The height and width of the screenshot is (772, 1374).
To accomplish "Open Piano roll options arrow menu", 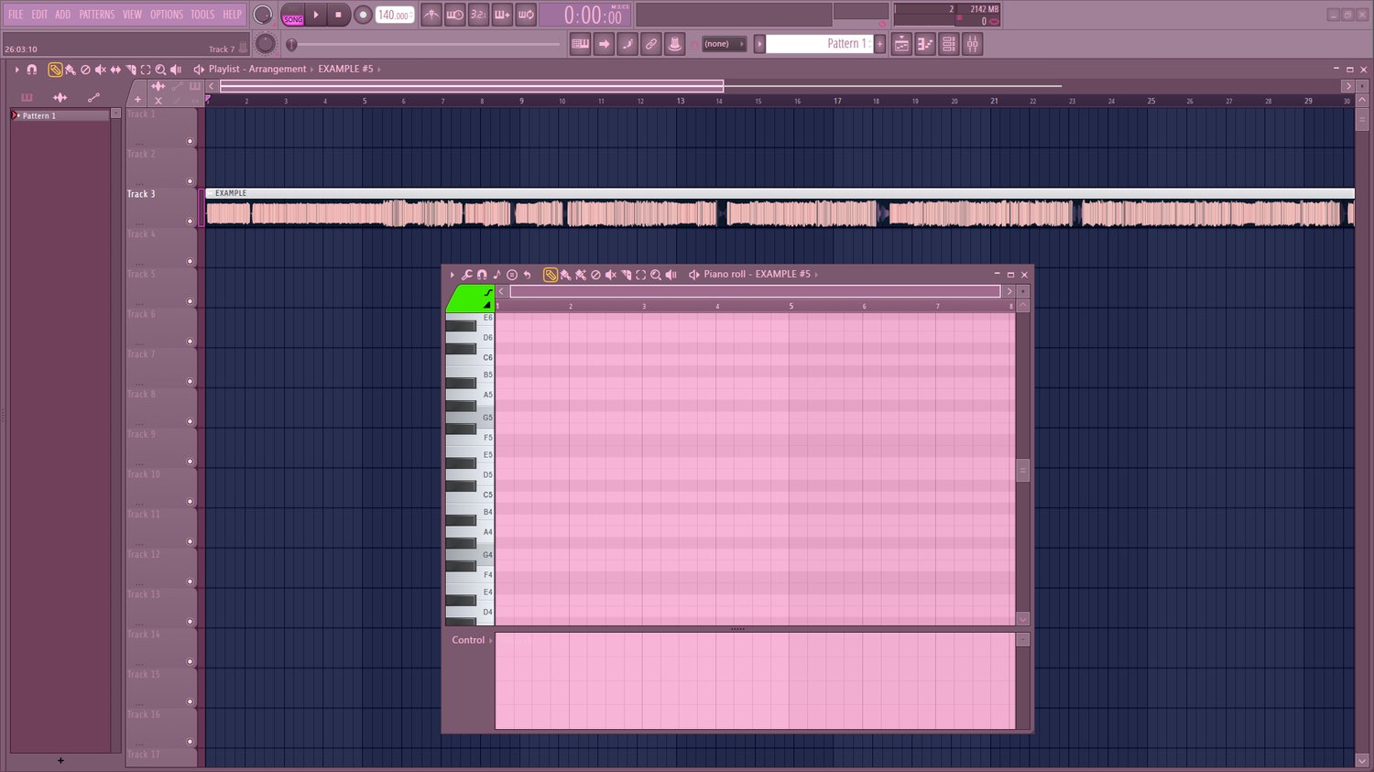I will [453, 275].
